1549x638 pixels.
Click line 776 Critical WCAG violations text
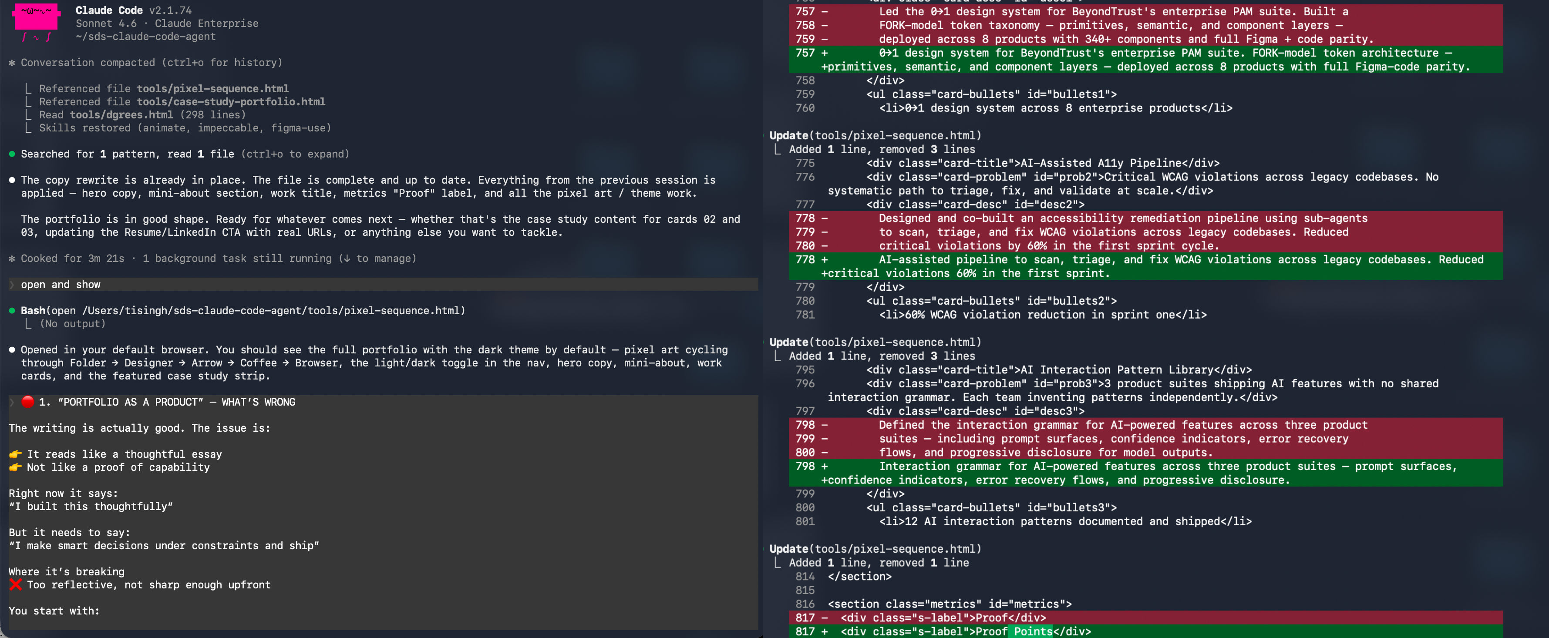click(1134, 184)
